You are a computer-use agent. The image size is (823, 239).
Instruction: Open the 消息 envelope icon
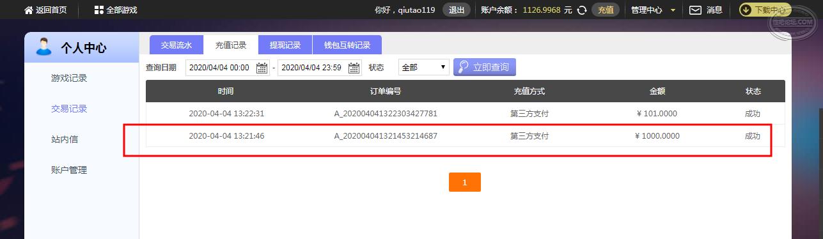click(x=695, y=10)
